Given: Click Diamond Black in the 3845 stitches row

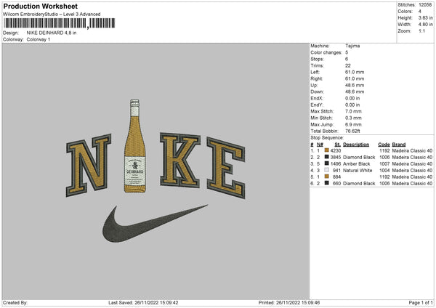Looking at the screenshot, I should [x=359, y=157].
